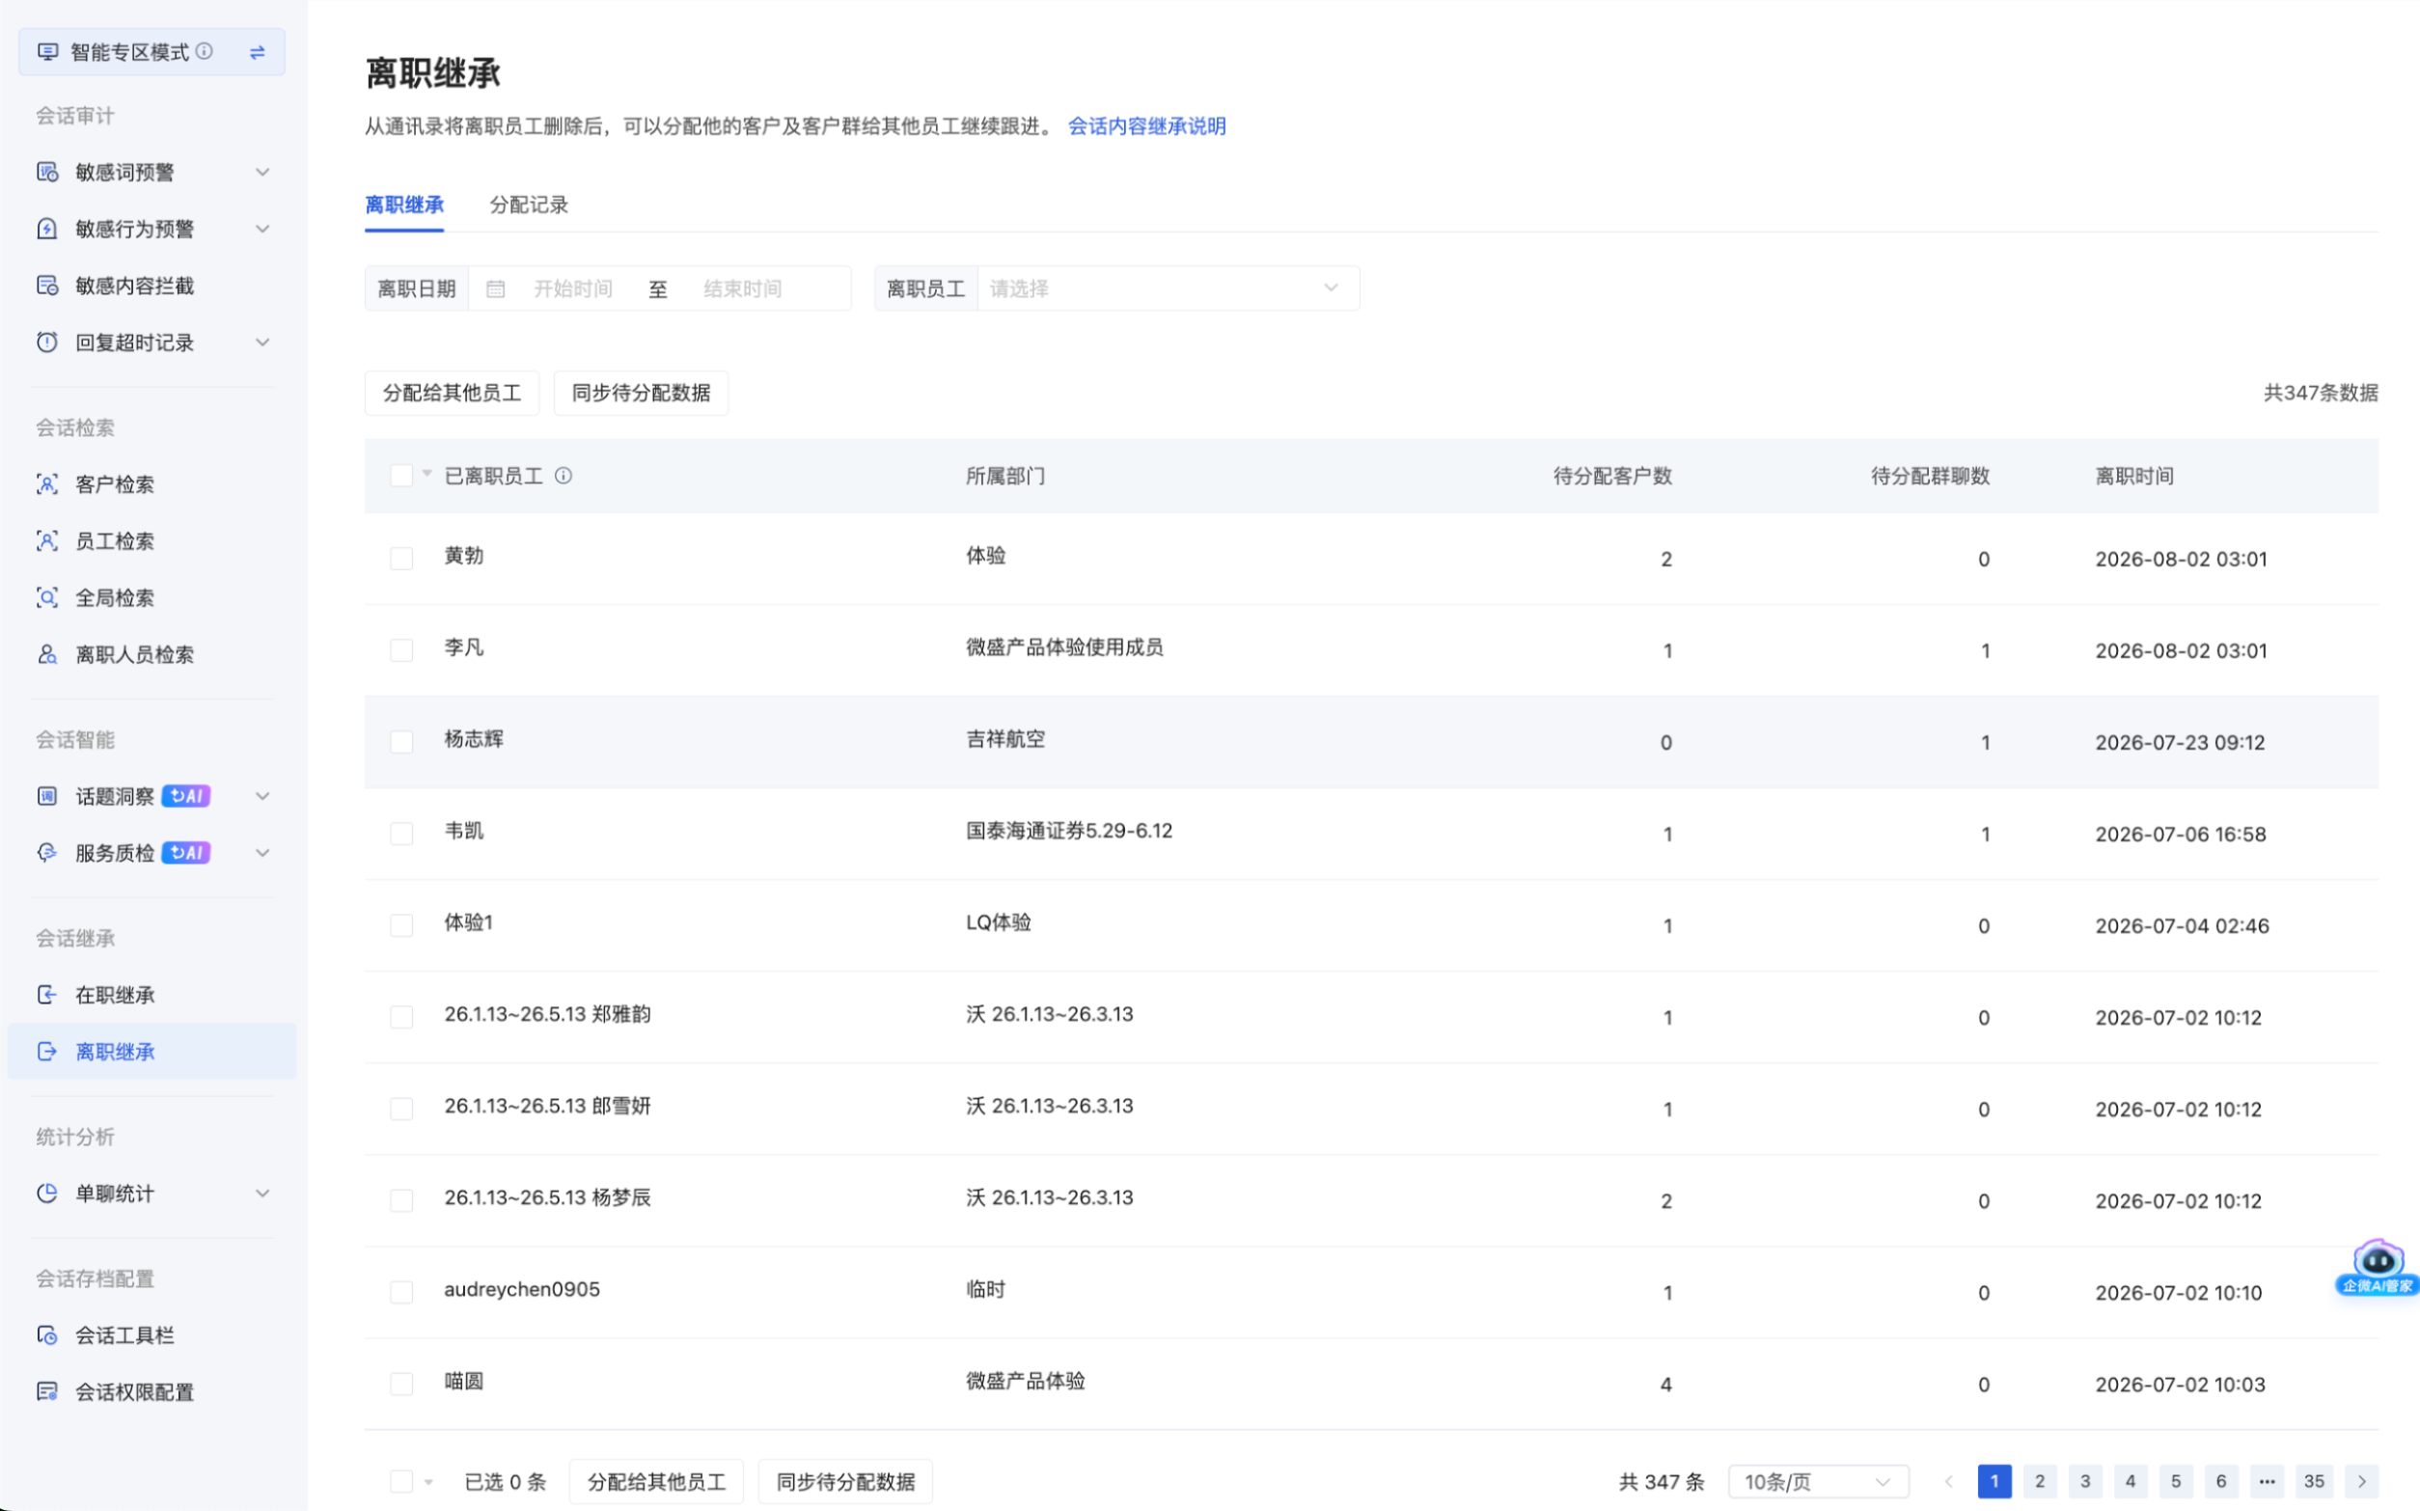
Task: Click the 话题洞察 sidebar icon
Action: coord(47,796)
